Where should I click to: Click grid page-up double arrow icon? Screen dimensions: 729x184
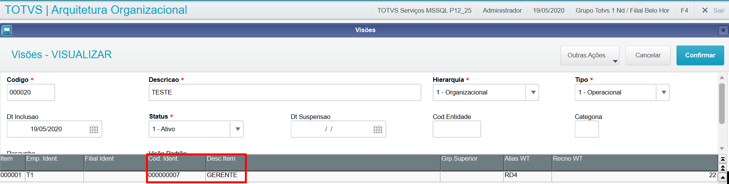coord(722,168)
